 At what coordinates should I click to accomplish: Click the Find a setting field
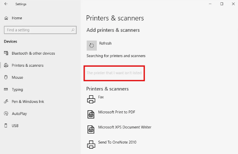pyautogui.click(x=40, y=30)
